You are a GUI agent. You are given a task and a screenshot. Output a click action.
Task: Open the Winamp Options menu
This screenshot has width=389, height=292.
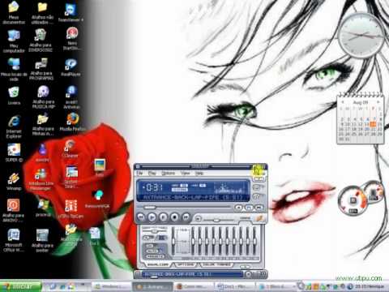[168, 173]
